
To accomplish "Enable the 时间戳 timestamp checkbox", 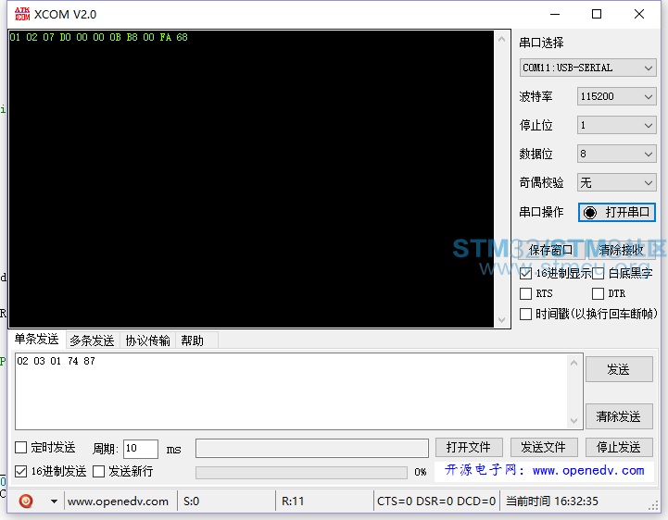I will [525, 314].
